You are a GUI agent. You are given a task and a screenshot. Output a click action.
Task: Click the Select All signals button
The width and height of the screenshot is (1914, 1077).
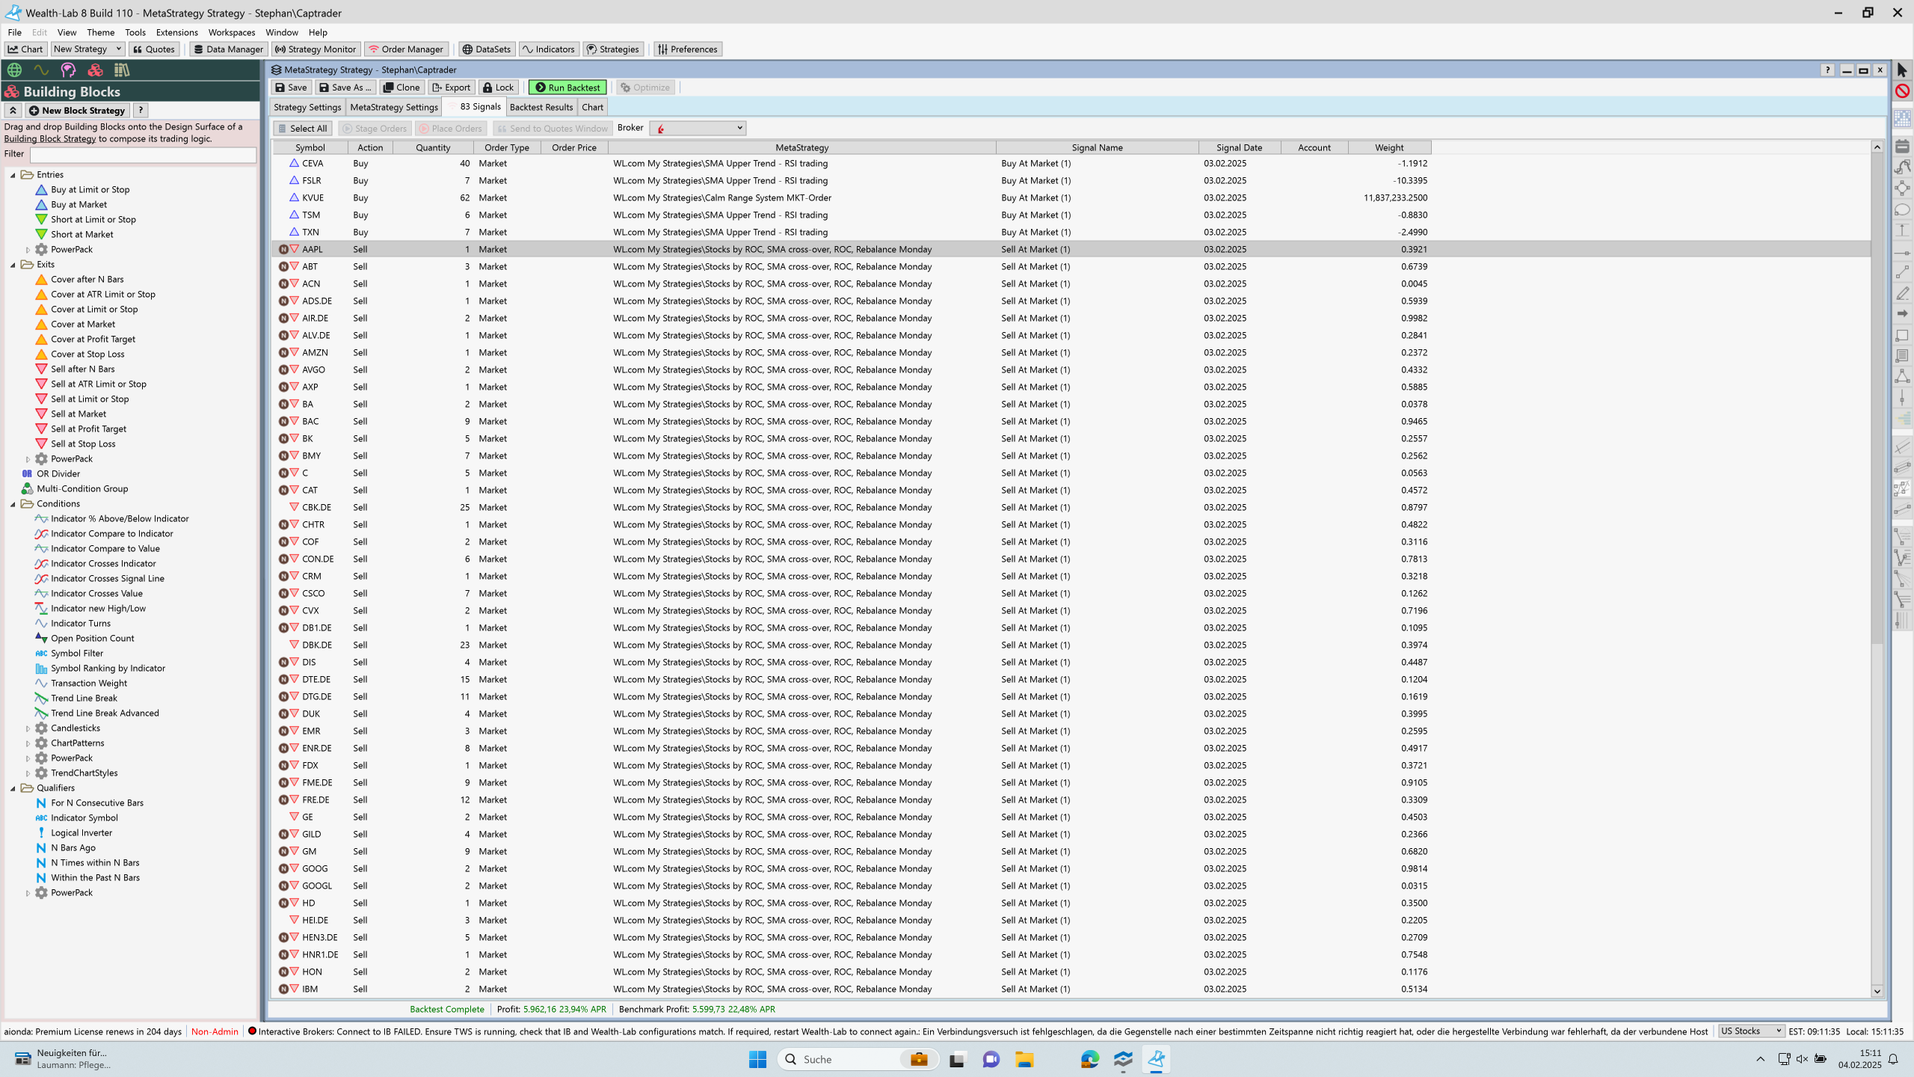[x=302, y=129]
